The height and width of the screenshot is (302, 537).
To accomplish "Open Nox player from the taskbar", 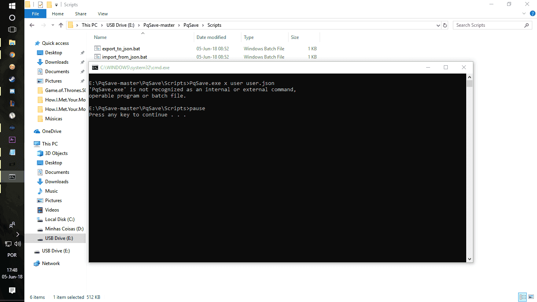I will [12, 127].
